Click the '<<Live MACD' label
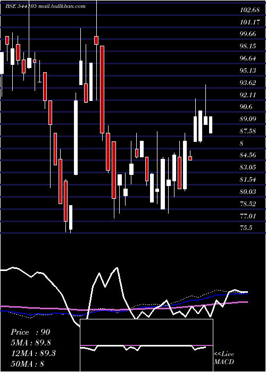 224,358
